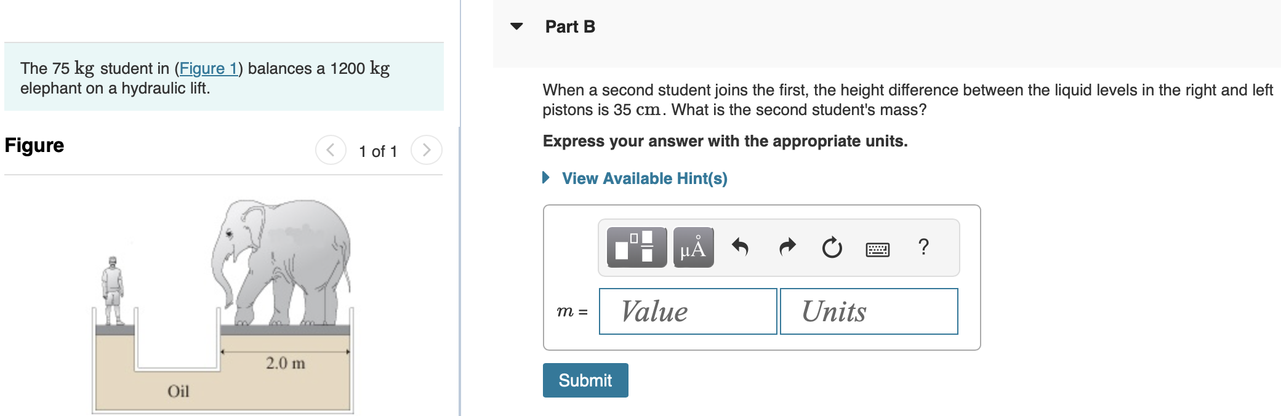Open the help question mark
This screenshot has height=416, width=1281.
[923, 247]
